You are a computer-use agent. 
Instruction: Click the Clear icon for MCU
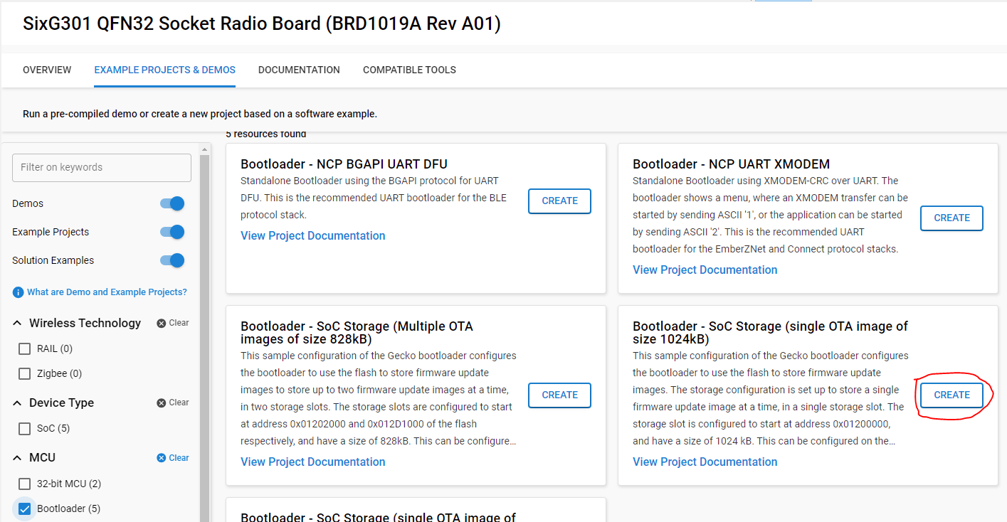162,458
